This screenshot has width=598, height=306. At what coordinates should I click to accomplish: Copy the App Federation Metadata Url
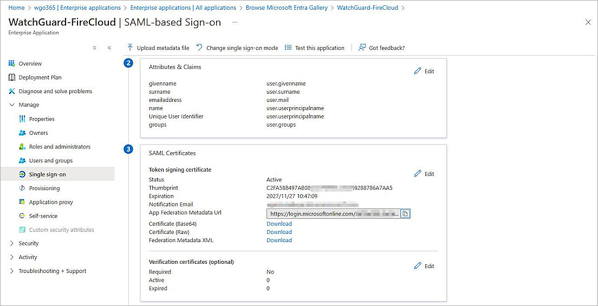click(405, 214)
